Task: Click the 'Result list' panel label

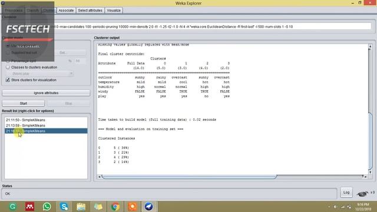Action: 28,111
